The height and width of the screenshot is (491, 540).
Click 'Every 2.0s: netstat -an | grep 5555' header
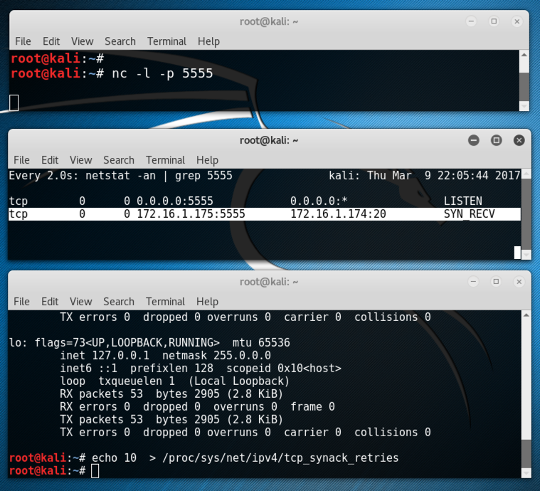point(120,176)
